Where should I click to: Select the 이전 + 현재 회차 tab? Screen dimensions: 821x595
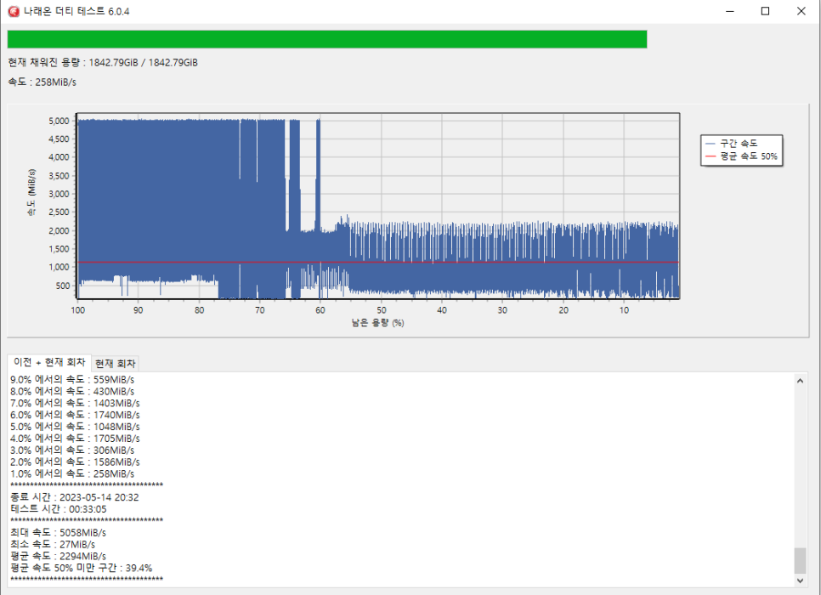pos(49,362)
